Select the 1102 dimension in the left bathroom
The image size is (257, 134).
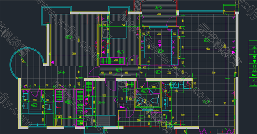click(35, 100)
